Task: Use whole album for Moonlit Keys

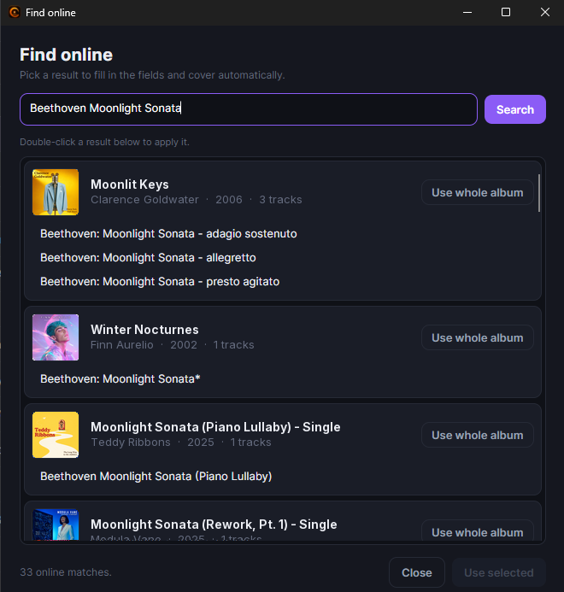Action: [x=478, y=192]
